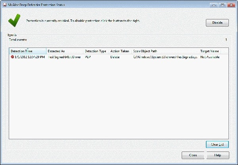Sort by the Action Taken column header
Image resolution: width=238 pixels, height=165 pixels.
coord(120,51)
